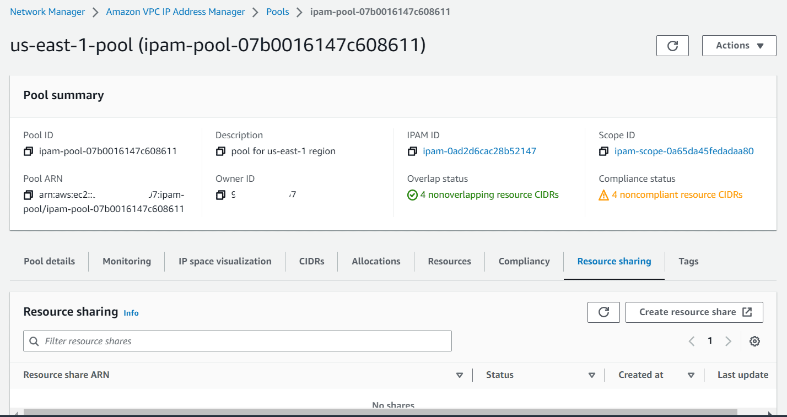This screenshot has height=417, width=787.
Task: Switch to the Compliancy tab
Action: 524,262
